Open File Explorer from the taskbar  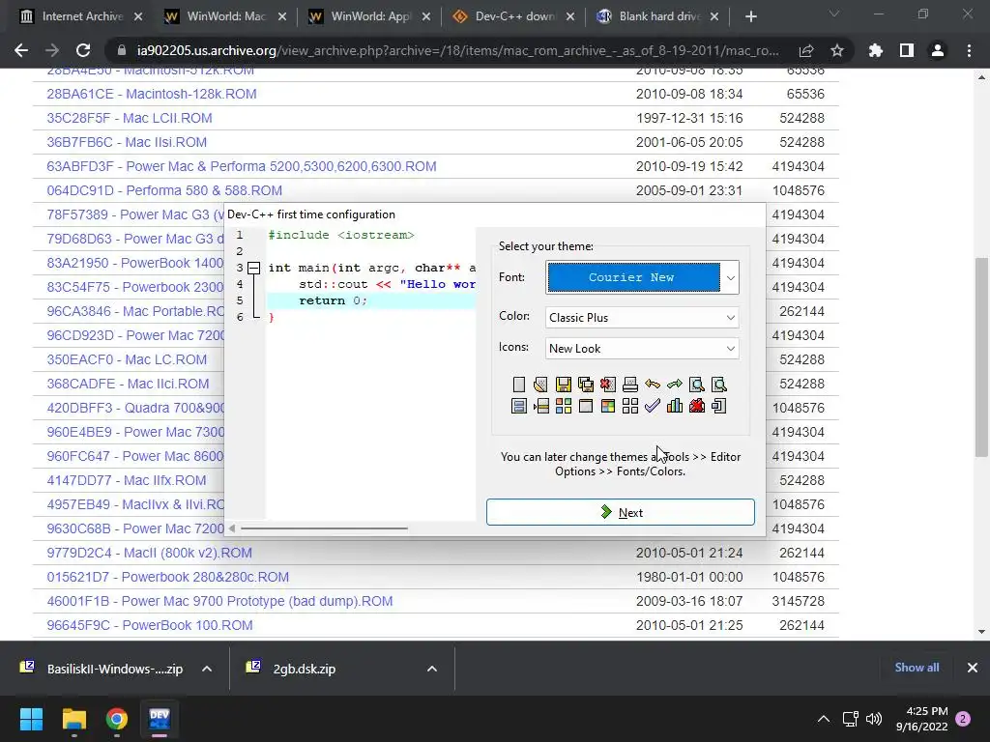tap(73, 719)
